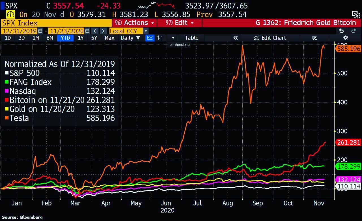Click the red 261.281 Bitcoin price tag

348,143
